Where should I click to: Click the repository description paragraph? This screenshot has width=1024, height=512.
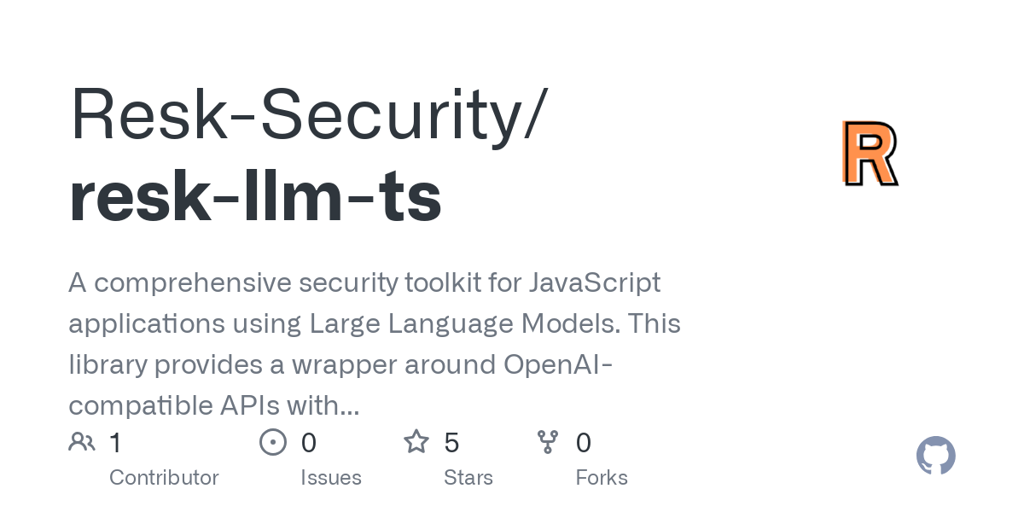(x=375, y=344)
